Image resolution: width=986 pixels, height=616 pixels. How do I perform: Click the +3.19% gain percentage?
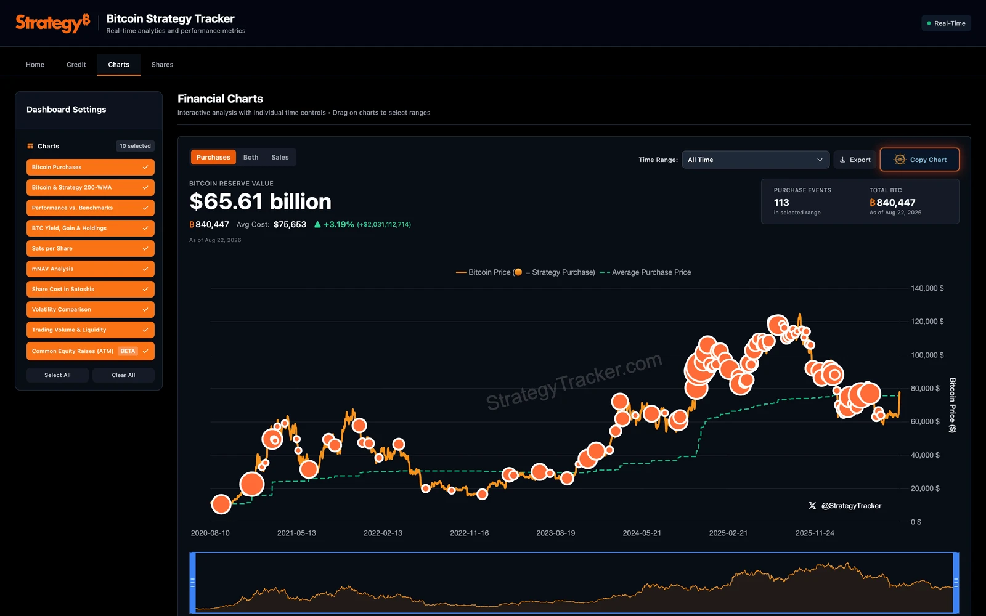click(x=339, y=225)
